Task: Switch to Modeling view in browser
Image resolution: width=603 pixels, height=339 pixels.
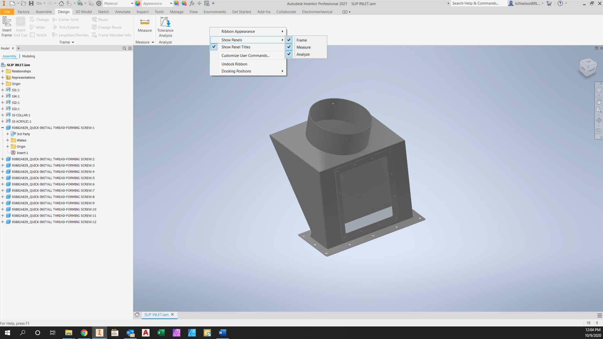Action: tap(29, 56)
